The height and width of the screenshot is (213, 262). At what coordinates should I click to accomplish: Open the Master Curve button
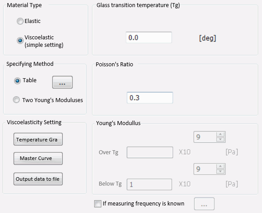38,158
